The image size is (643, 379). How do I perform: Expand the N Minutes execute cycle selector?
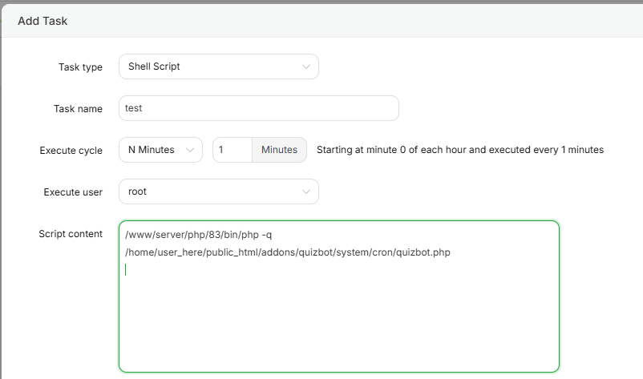point(160,150)
